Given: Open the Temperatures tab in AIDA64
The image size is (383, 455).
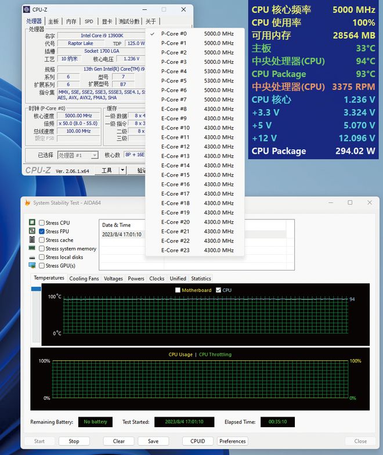Looking at the screenshot, I should [49, 277].
